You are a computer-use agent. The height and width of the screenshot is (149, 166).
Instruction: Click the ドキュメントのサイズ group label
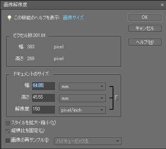point(31,74)
